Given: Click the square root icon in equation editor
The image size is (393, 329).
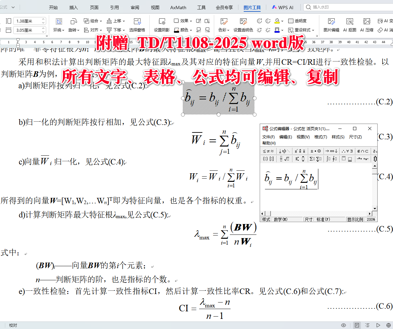Looking at the screenshot, I should pos(287,159).
